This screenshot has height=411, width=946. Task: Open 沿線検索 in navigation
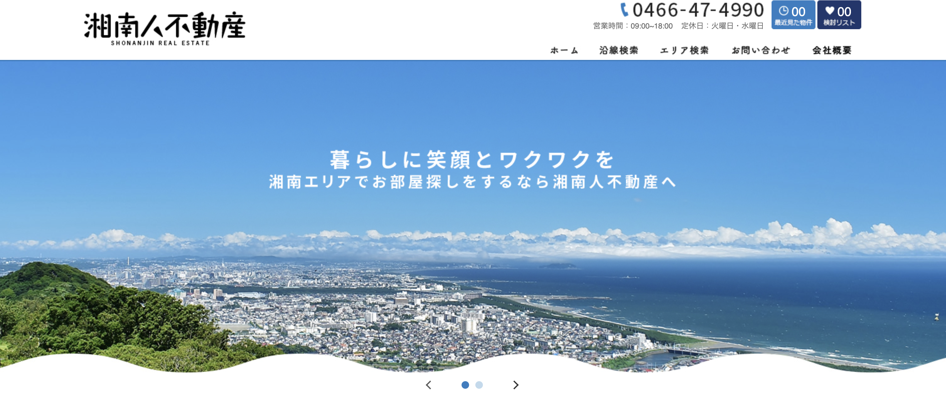click(x=619, y=50)
